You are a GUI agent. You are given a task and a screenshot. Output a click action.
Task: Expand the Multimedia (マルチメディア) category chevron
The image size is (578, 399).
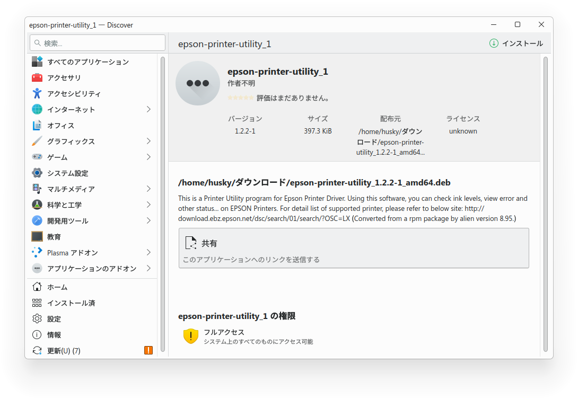pyautogui.click(x=148, y=189)
